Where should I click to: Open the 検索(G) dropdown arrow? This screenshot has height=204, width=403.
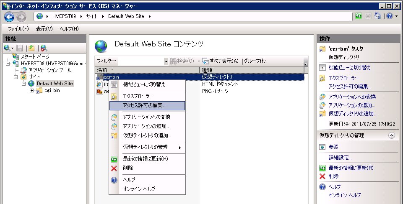(199, 61)
